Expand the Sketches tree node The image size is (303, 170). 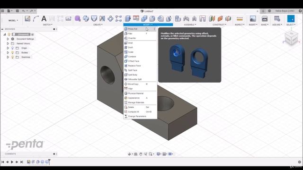point(8,57)
